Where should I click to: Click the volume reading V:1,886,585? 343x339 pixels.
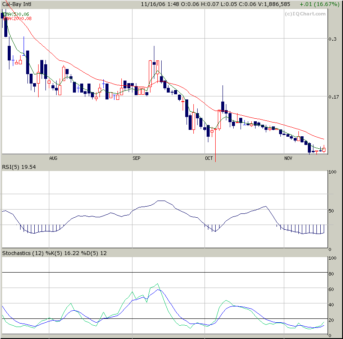tap(272, 4)
